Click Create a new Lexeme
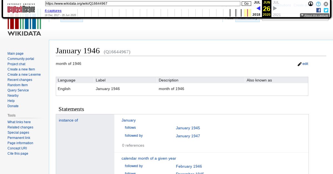Viewport: 333px width, 174px height. [24, 75]
